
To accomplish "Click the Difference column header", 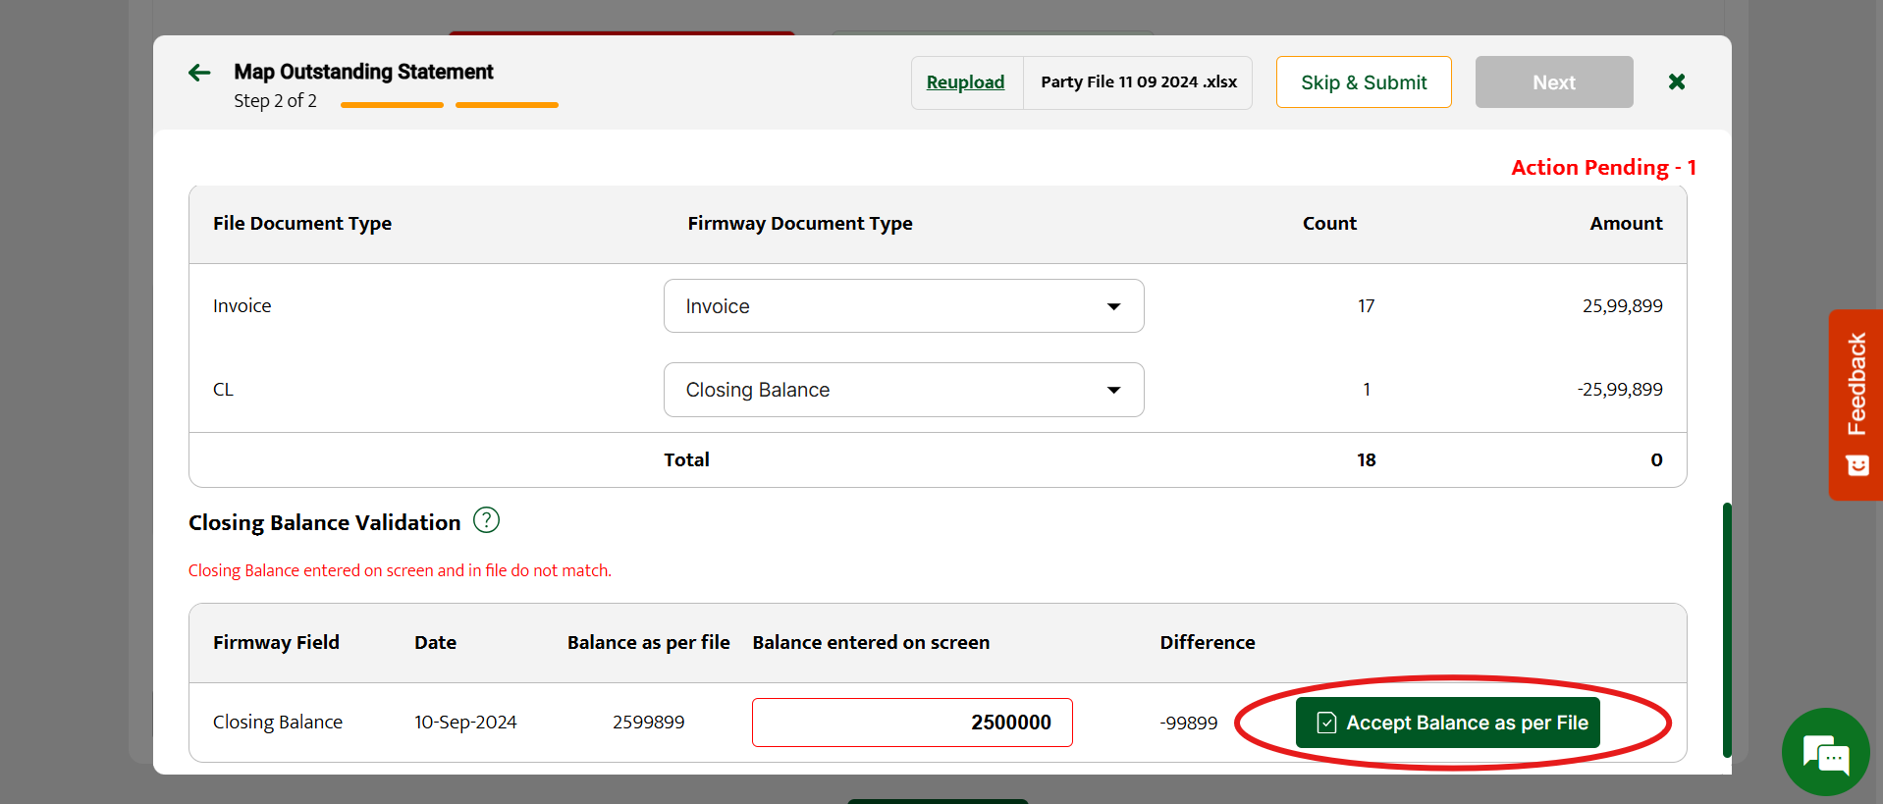I will [1207, 643].
